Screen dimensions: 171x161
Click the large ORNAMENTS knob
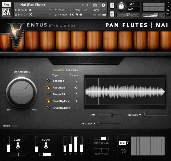[x=22, y=93]
